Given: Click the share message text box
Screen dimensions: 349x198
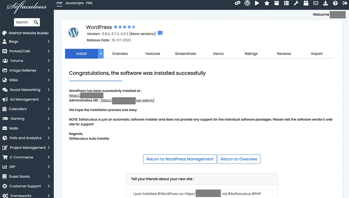Looking at the screenshot, I should click(x=202, y=194).
